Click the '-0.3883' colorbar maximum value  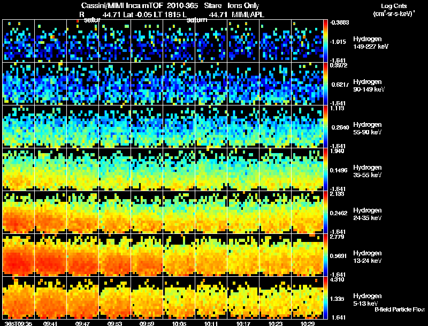coord(339,22)
